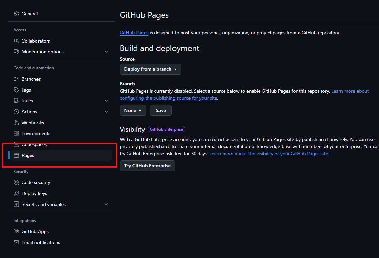Open the None branch dropdown
The image size is (379, 258).
[133, 110]
